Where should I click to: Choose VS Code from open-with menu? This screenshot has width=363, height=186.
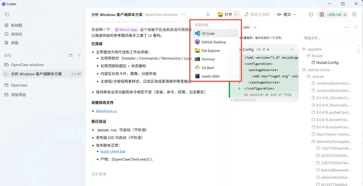pyautogui.click(x=215, y=34)
